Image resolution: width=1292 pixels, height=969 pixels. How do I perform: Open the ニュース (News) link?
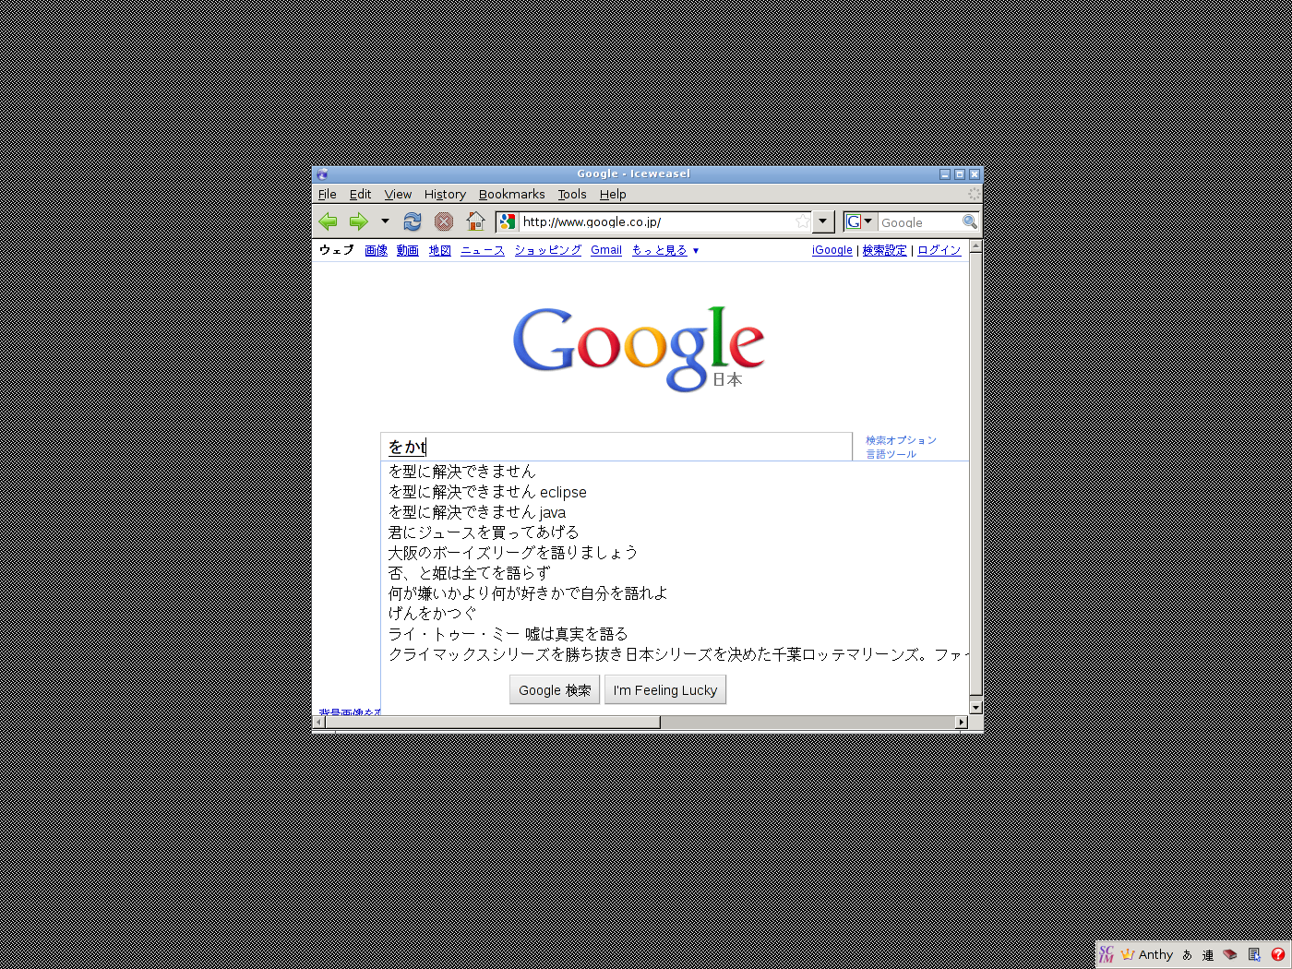[483, 250]
